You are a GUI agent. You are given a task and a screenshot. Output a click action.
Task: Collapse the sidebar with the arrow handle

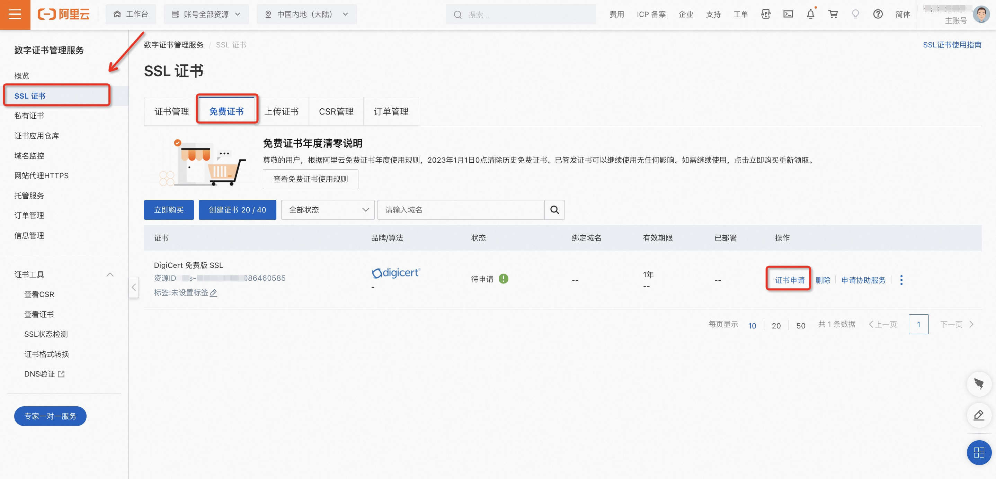pos(133,287)
